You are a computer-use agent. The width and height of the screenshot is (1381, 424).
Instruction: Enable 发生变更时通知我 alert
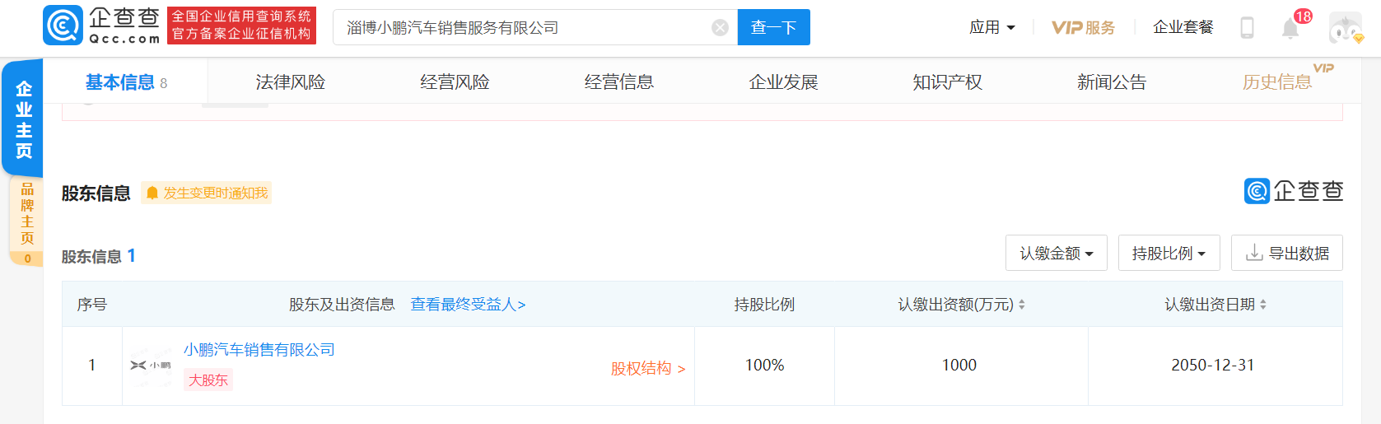(x=206, y=193)
